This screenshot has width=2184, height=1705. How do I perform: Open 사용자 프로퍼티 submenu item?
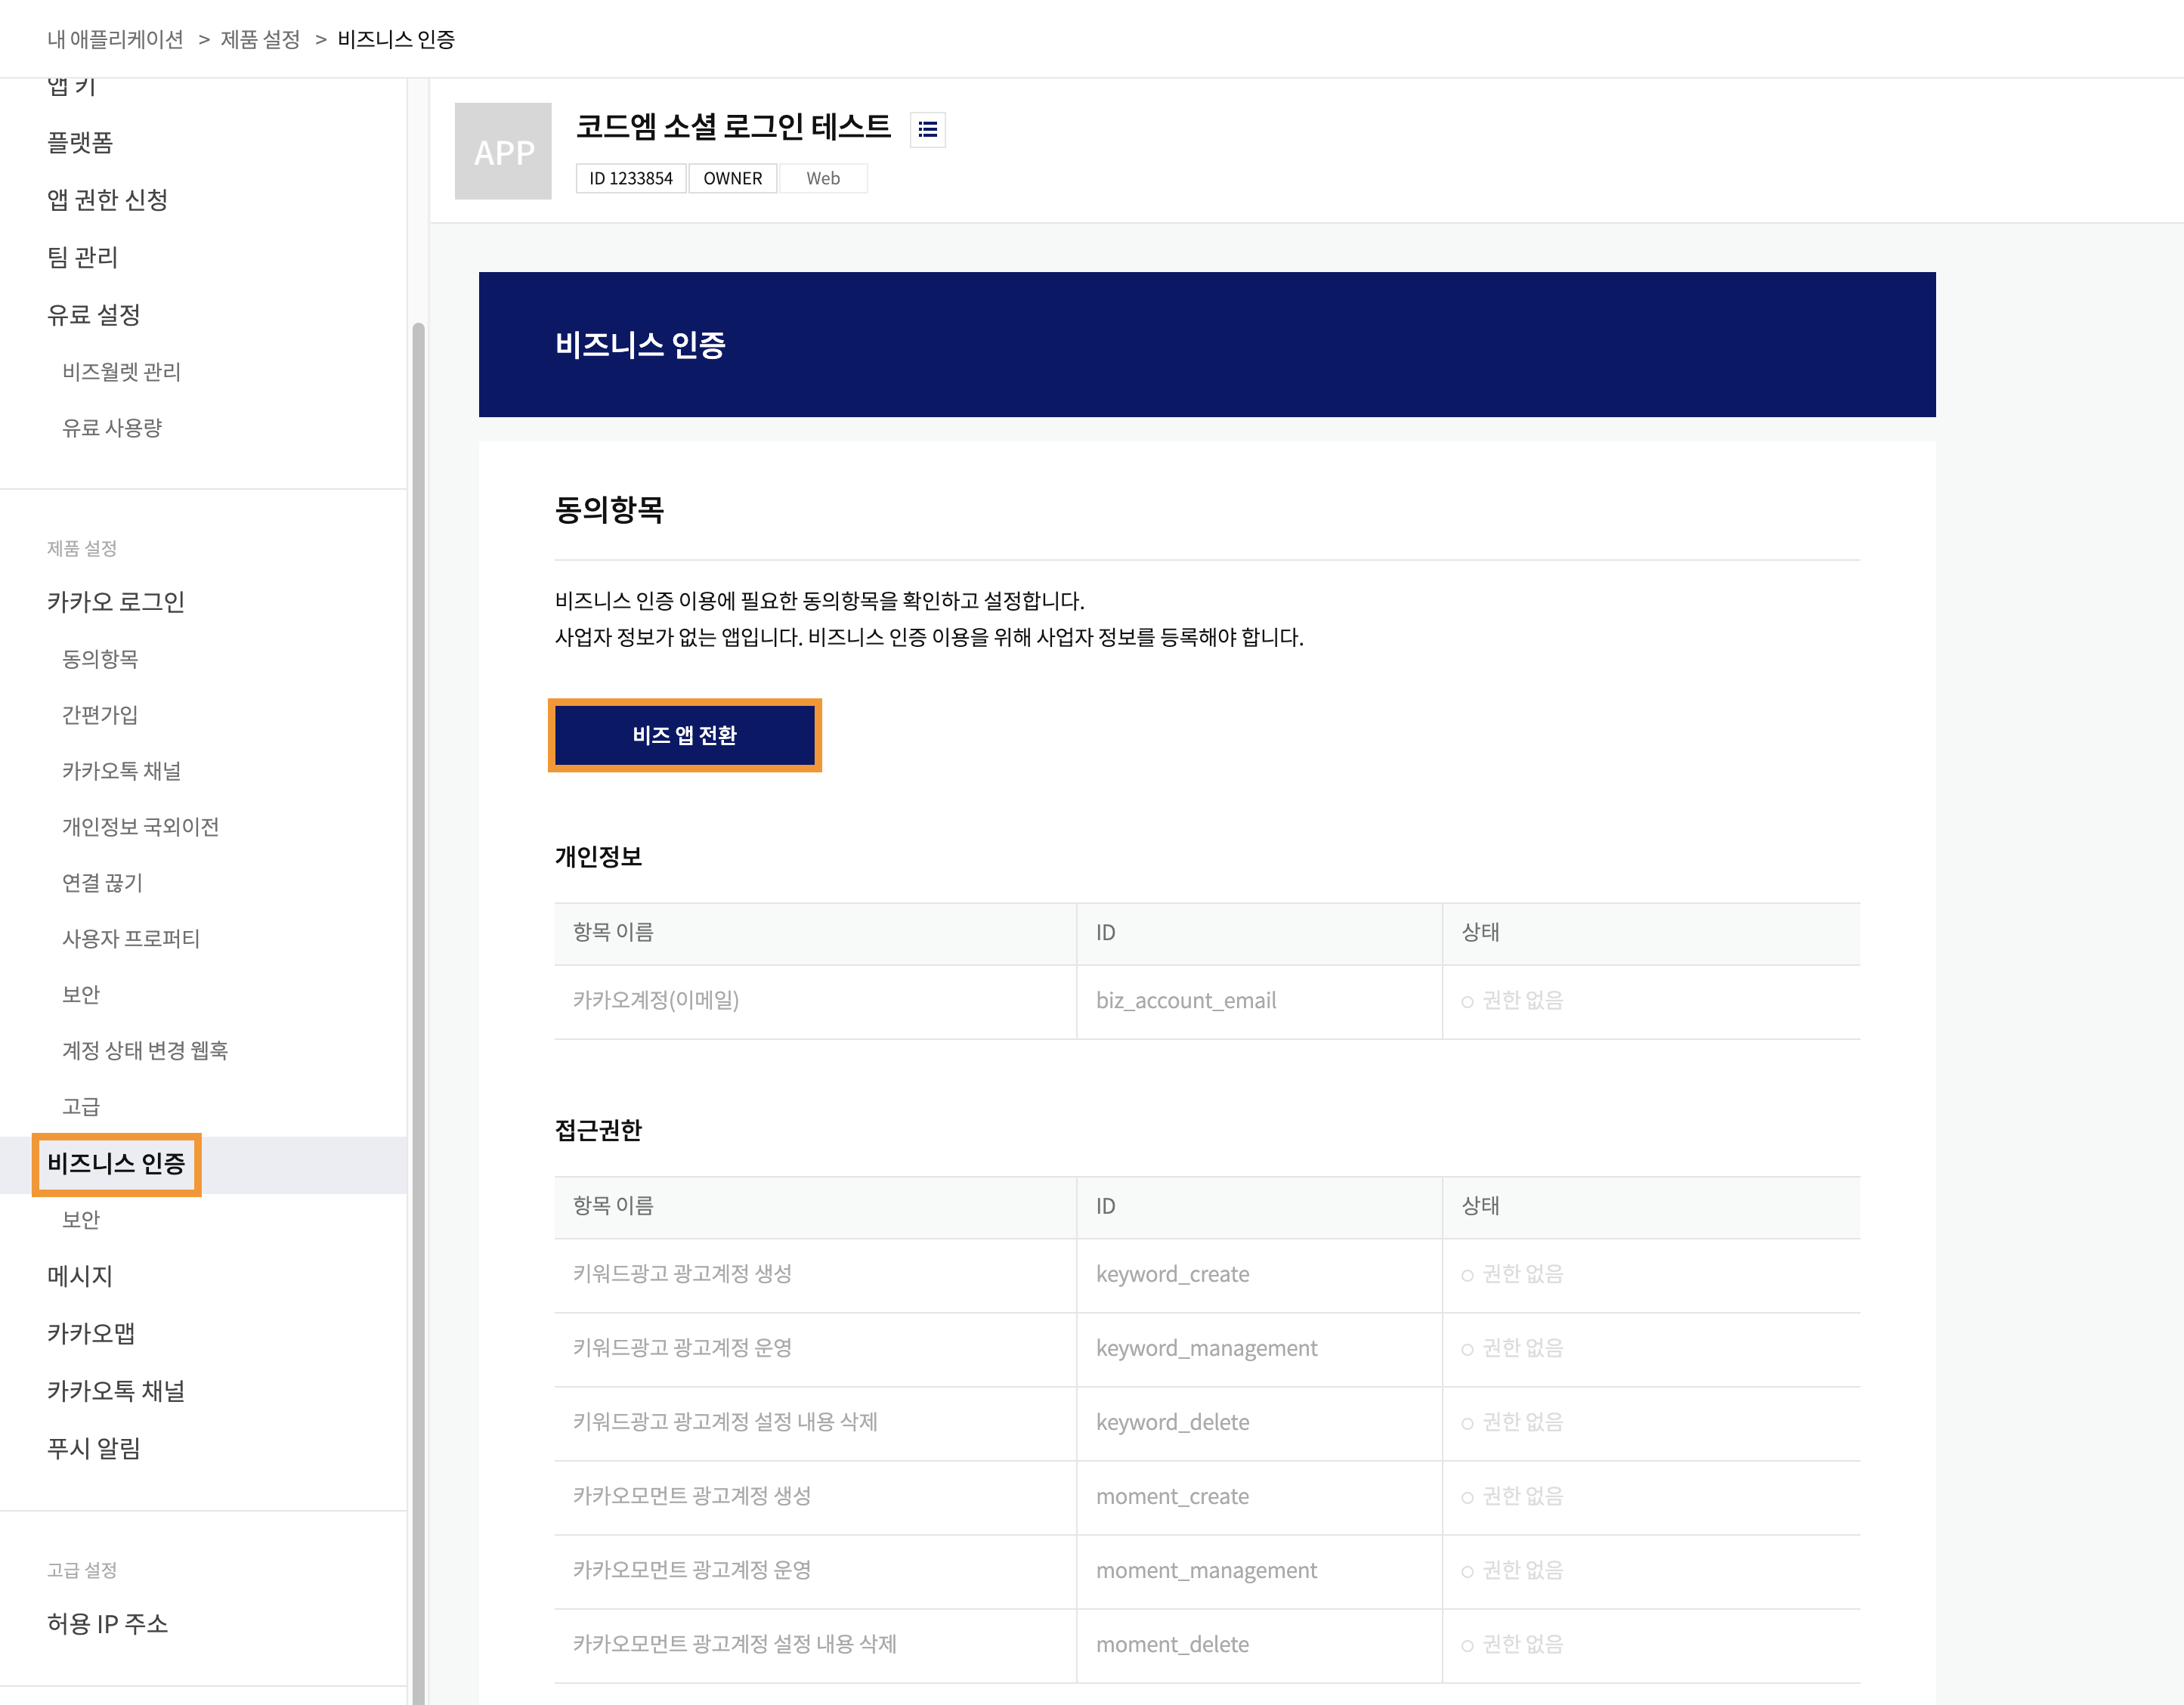(131, 939)
